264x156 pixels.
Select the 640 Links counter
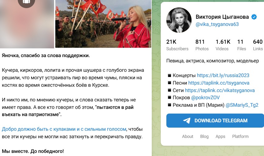tap(258, 45)
